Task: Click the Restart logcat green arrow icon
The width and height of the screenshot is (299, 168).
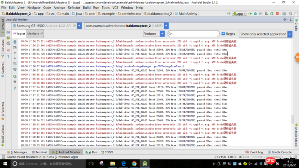Action: (x=15, y=76)
